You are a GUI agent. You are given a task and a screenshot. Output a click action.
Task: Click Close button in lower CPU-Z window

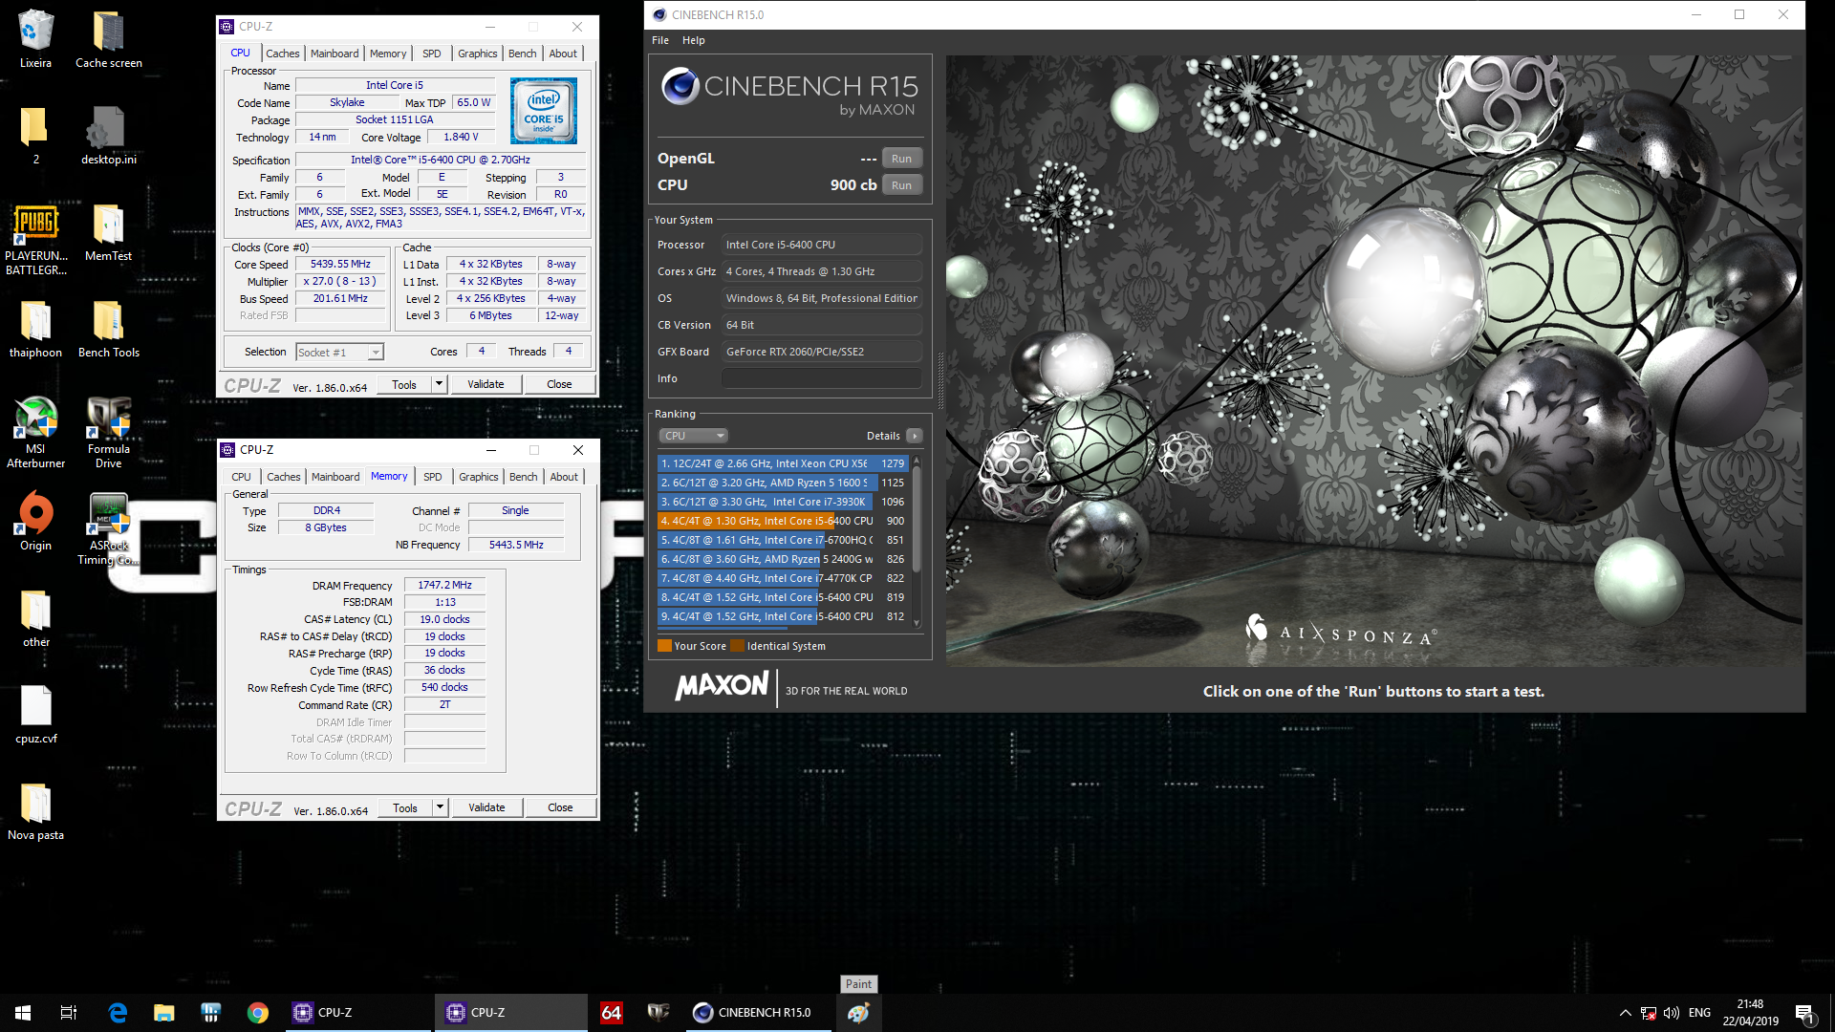click(x=560, y=807)
